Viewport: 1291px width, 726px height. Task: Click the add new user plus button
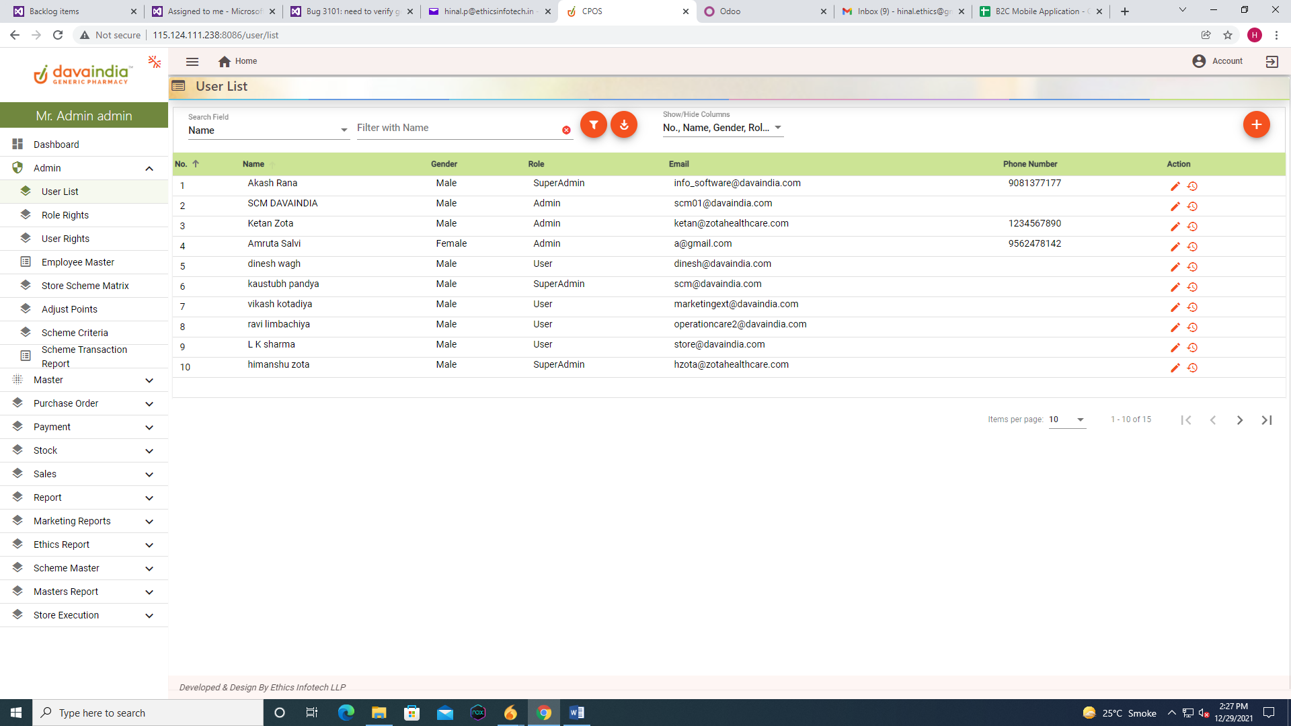point(1256,125)
